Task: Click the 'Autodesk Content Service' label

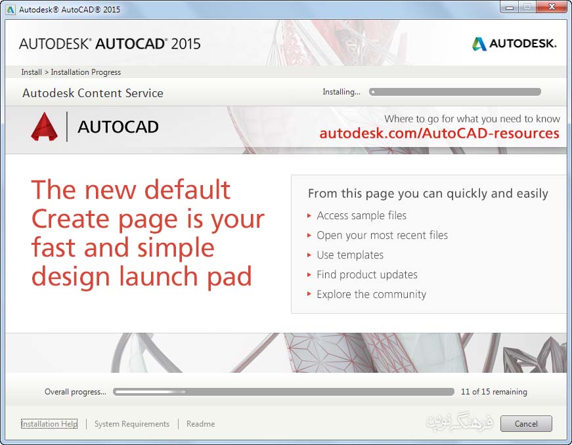Action: [x=93, y=93]
